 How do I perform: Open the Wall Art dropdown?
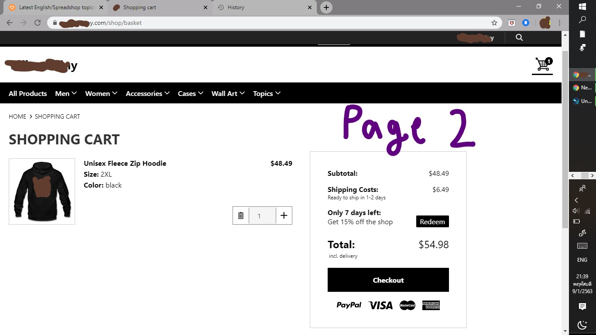[228, 93]
